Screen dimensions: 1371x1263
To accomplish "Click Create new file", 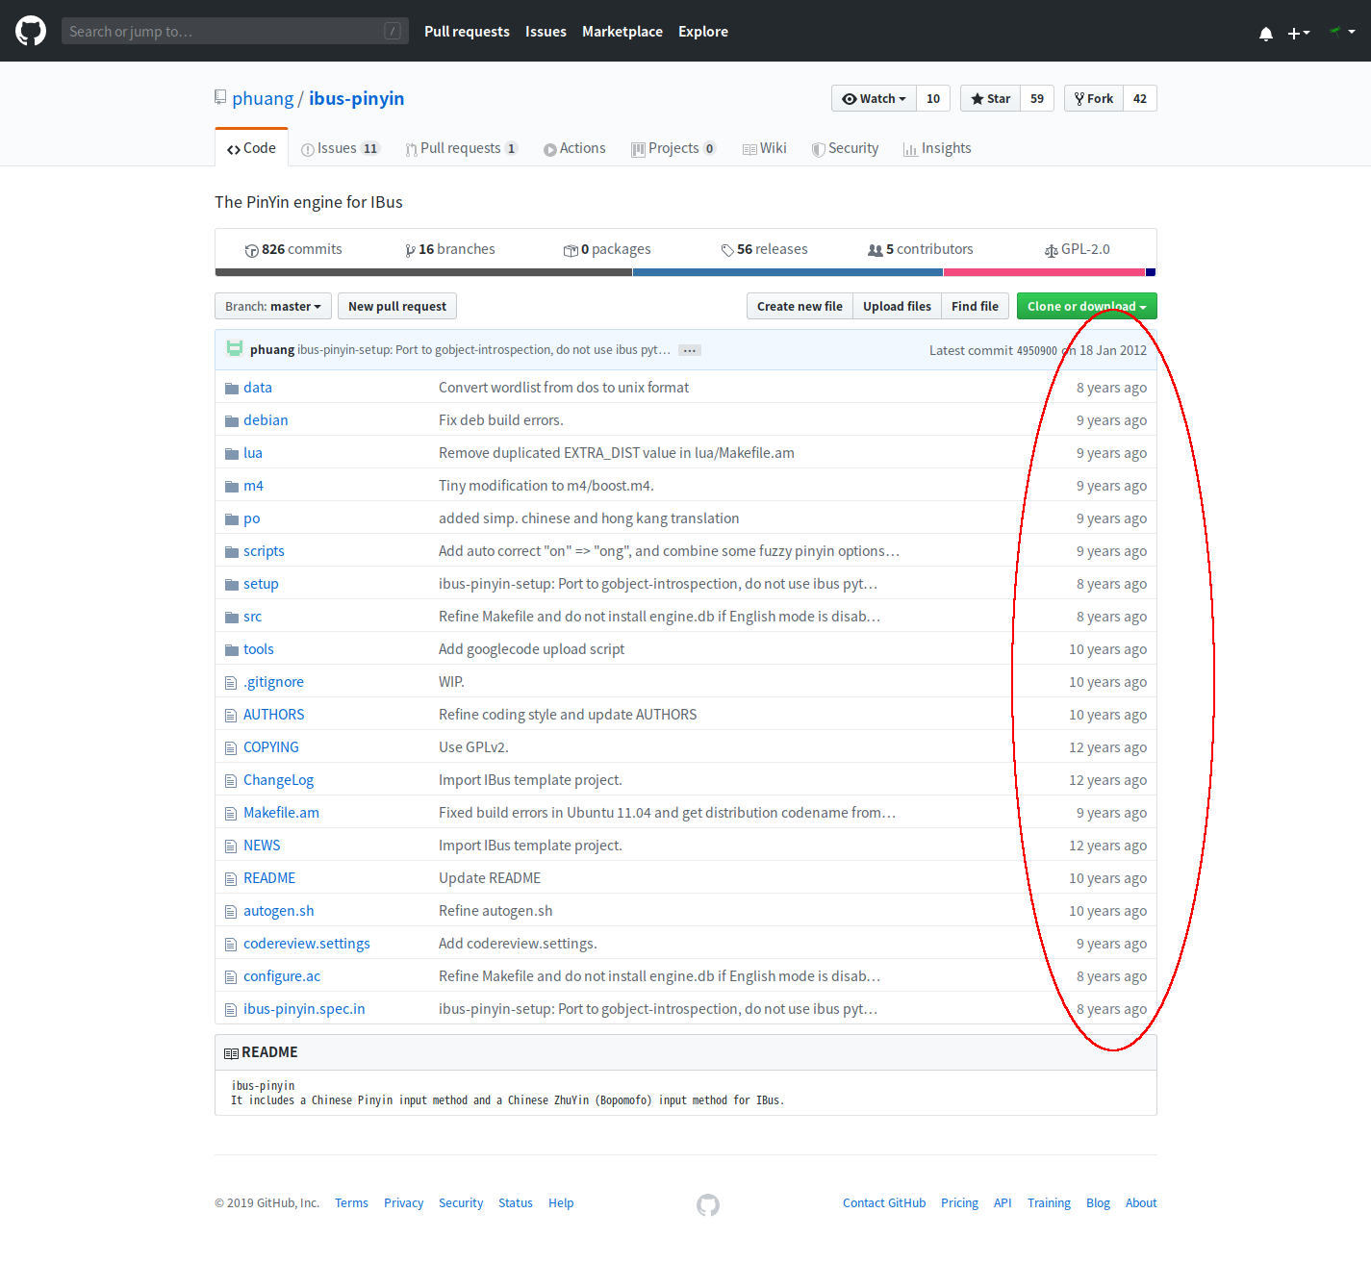I will 800,306.
